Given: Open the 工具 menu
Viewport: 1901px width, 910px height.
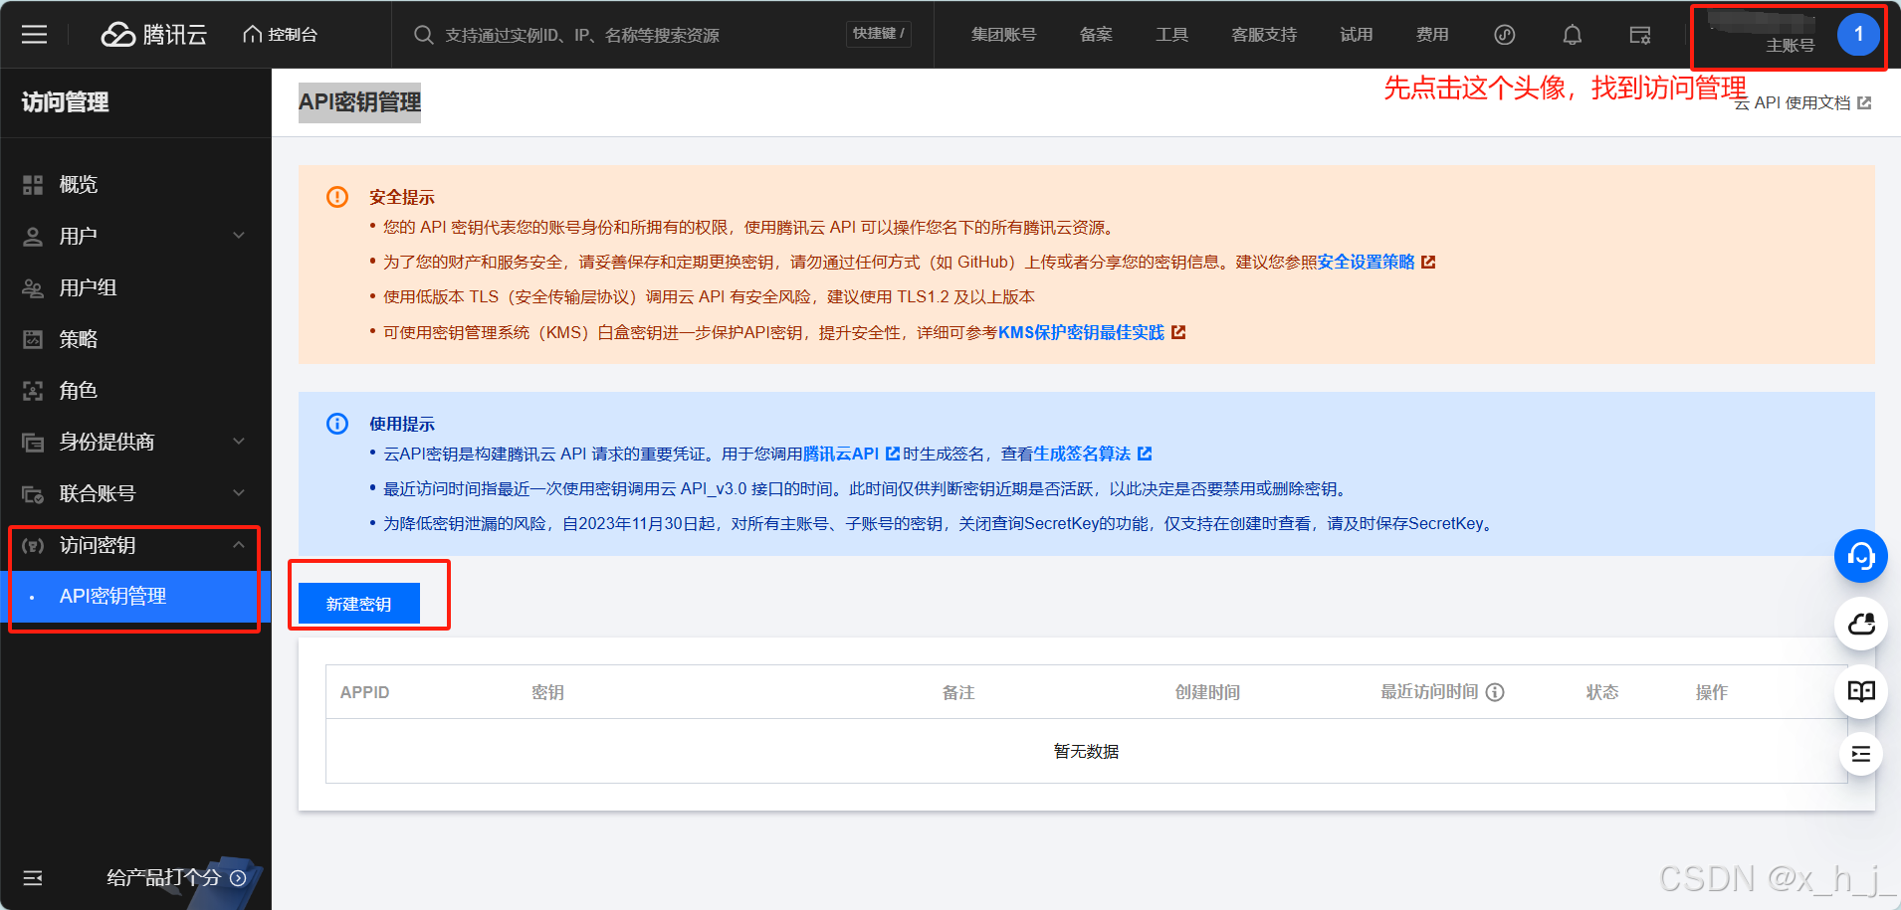Looking at the screenshot, I should (1171, 35).
